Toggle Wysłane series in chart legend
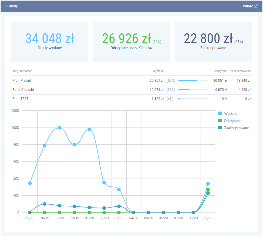Viewport: 263px width, 237px height. coord(220,114)
